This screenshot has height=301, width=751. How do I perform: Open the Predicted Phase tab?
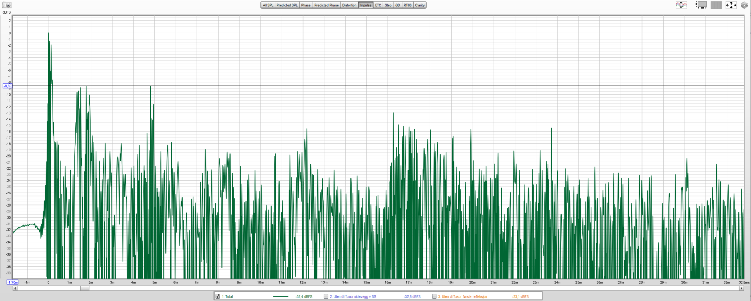tap(326, 5)
